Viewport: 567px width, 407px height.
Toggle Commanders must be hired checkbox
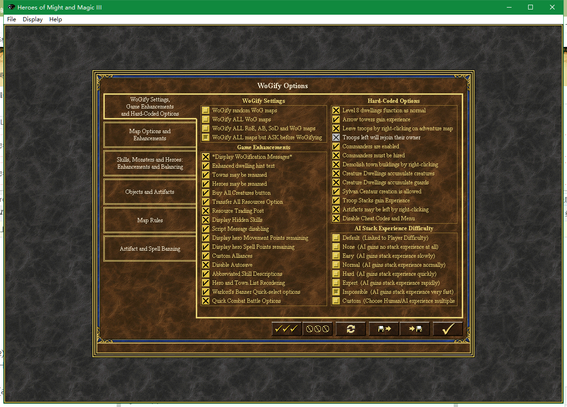click(x=336, y=155)
